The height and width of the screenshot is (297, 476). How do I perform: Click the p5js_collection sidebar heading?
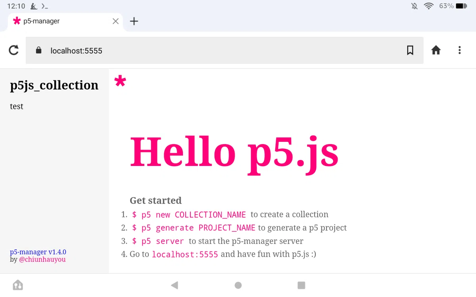pyautogui.click(x=54, y=85)
